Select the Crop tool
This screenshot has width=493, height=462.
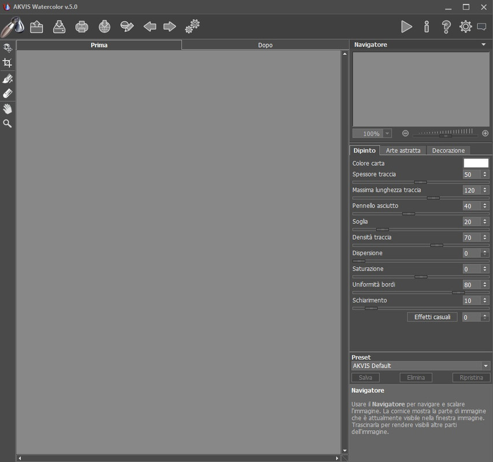point(8,63)
